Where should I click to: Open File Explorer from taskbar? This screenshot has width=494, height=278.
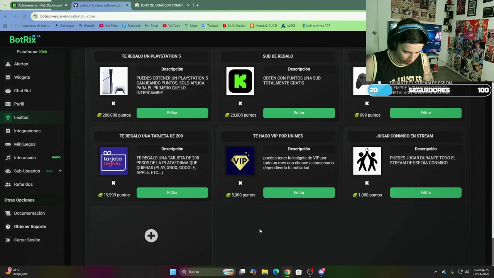[x=264, y=272]
